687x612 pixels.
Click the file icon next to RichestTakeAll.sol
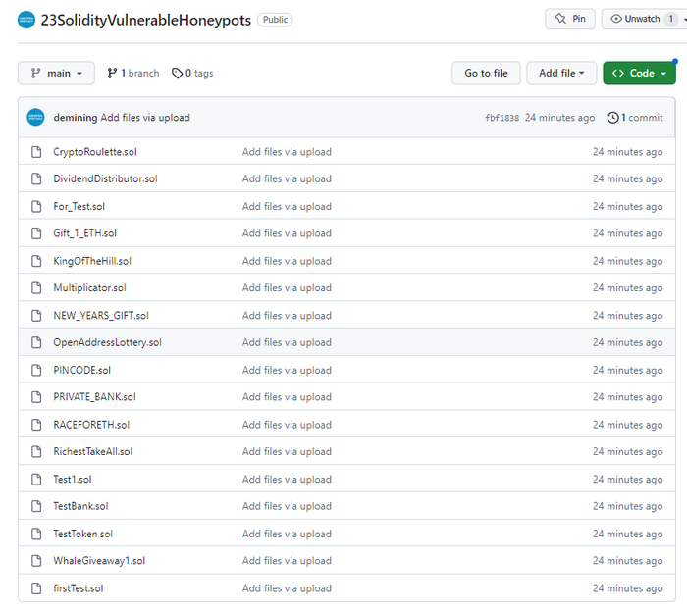click(x=36, y=451)
